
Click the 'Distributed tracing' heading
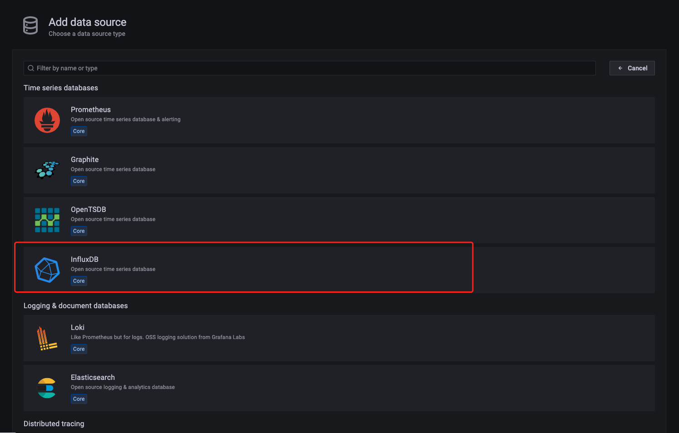(x=54, y=423)
